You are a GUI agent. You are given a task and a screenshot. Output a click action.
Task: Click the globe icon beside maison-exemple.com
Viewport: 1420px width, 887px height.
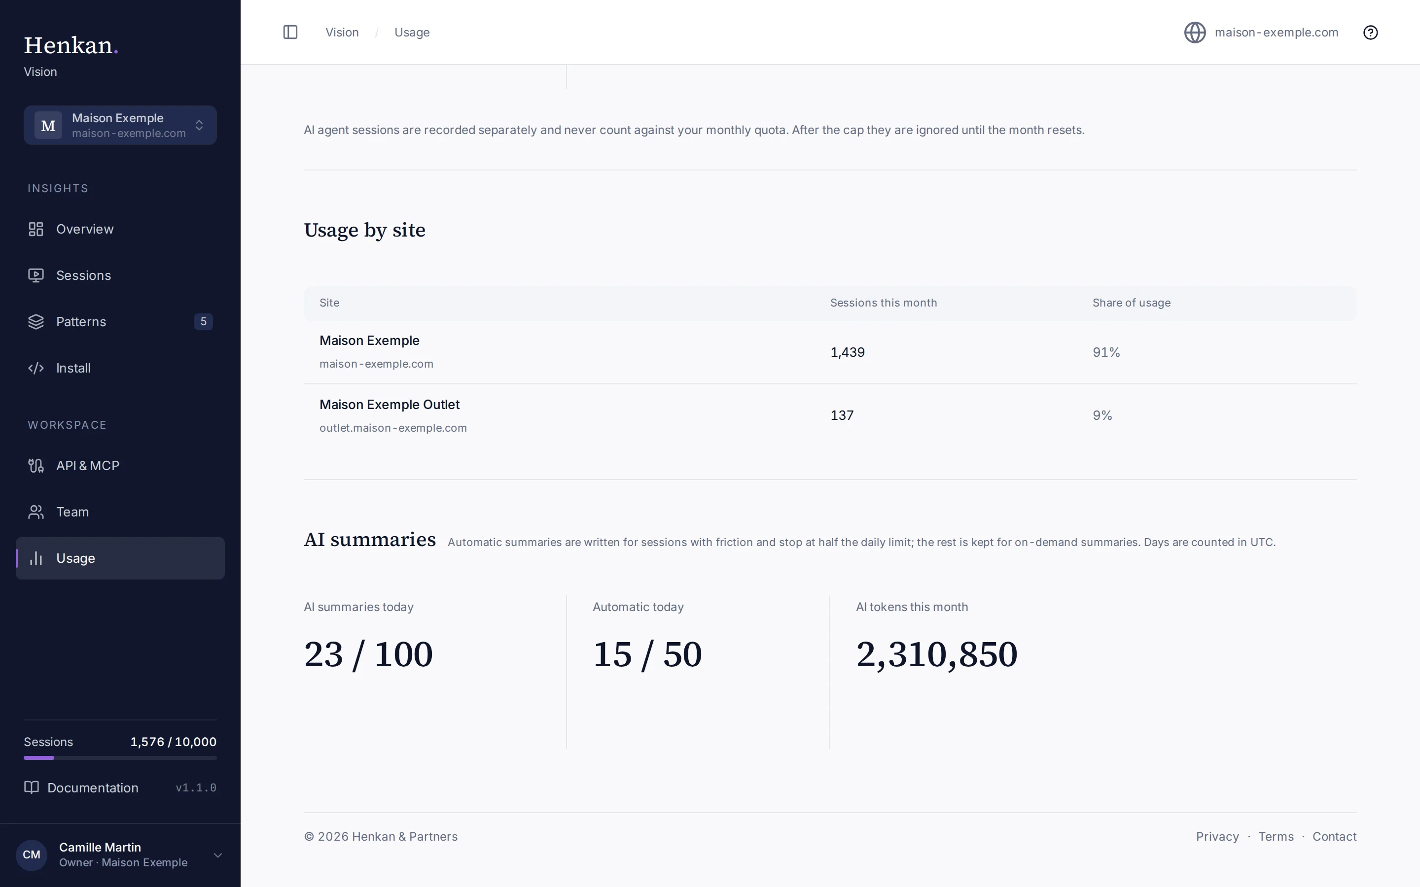1195,32
